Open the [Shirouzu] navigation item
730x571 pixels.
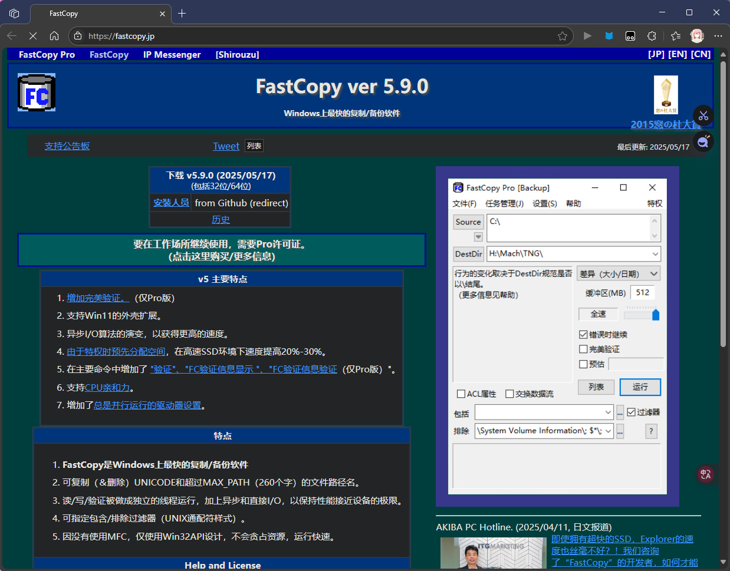click(x=237, y=54)
